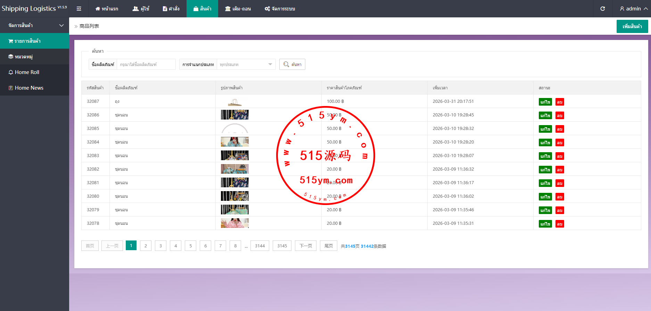Click the ค้นหา search button
This screenshot has height=311, width=651.
[x=292, y=64]
